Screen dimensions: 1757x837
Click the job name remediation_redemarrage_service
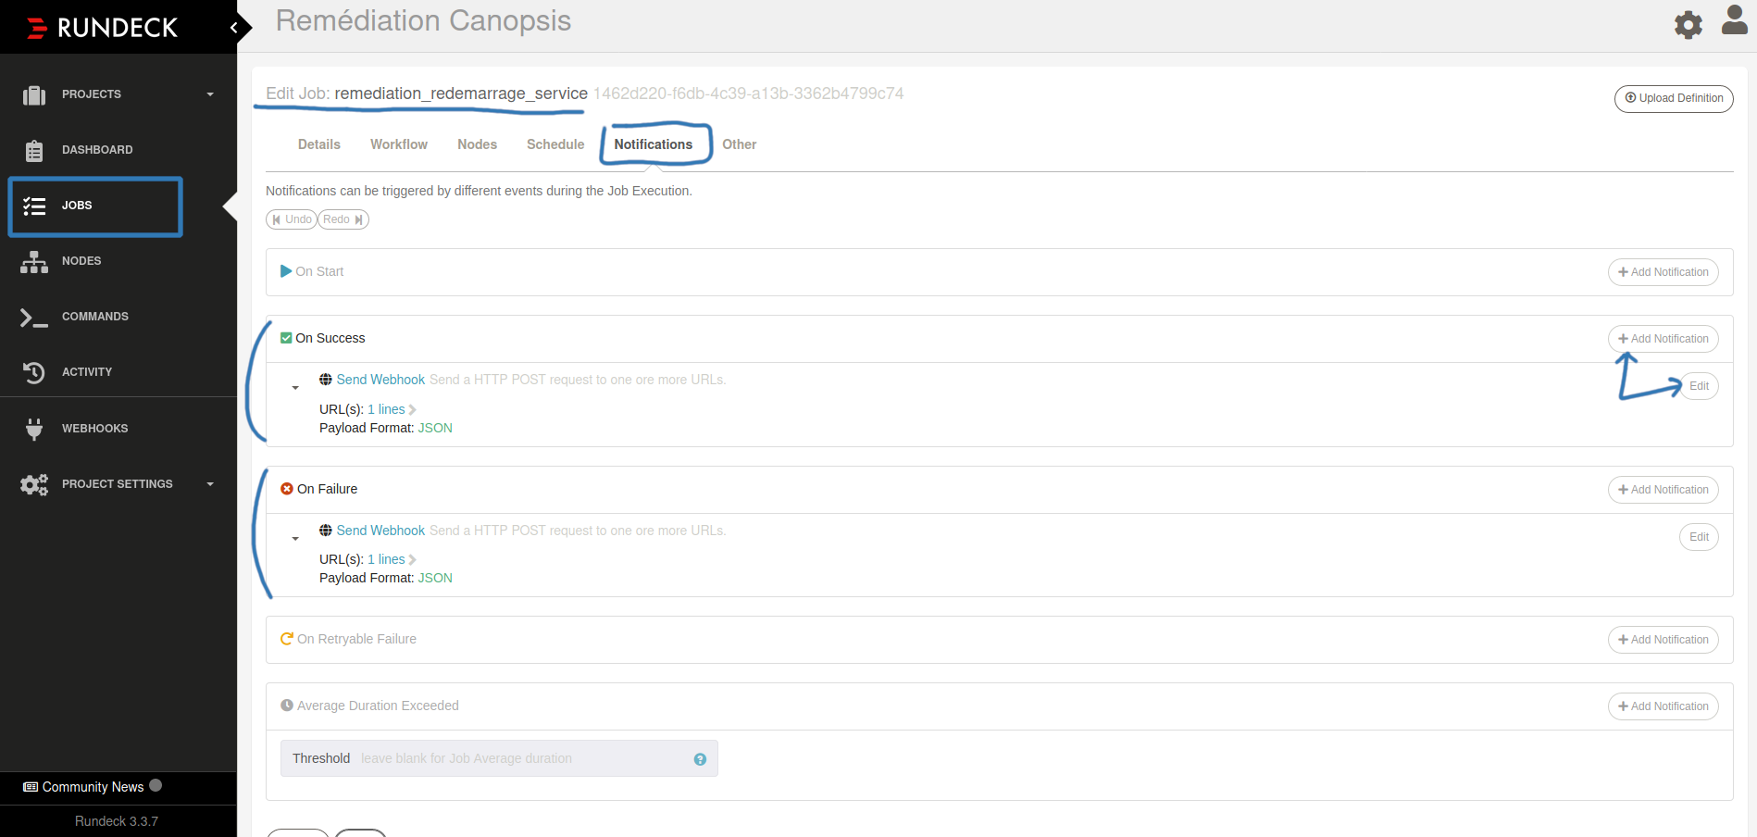point(461,94)
